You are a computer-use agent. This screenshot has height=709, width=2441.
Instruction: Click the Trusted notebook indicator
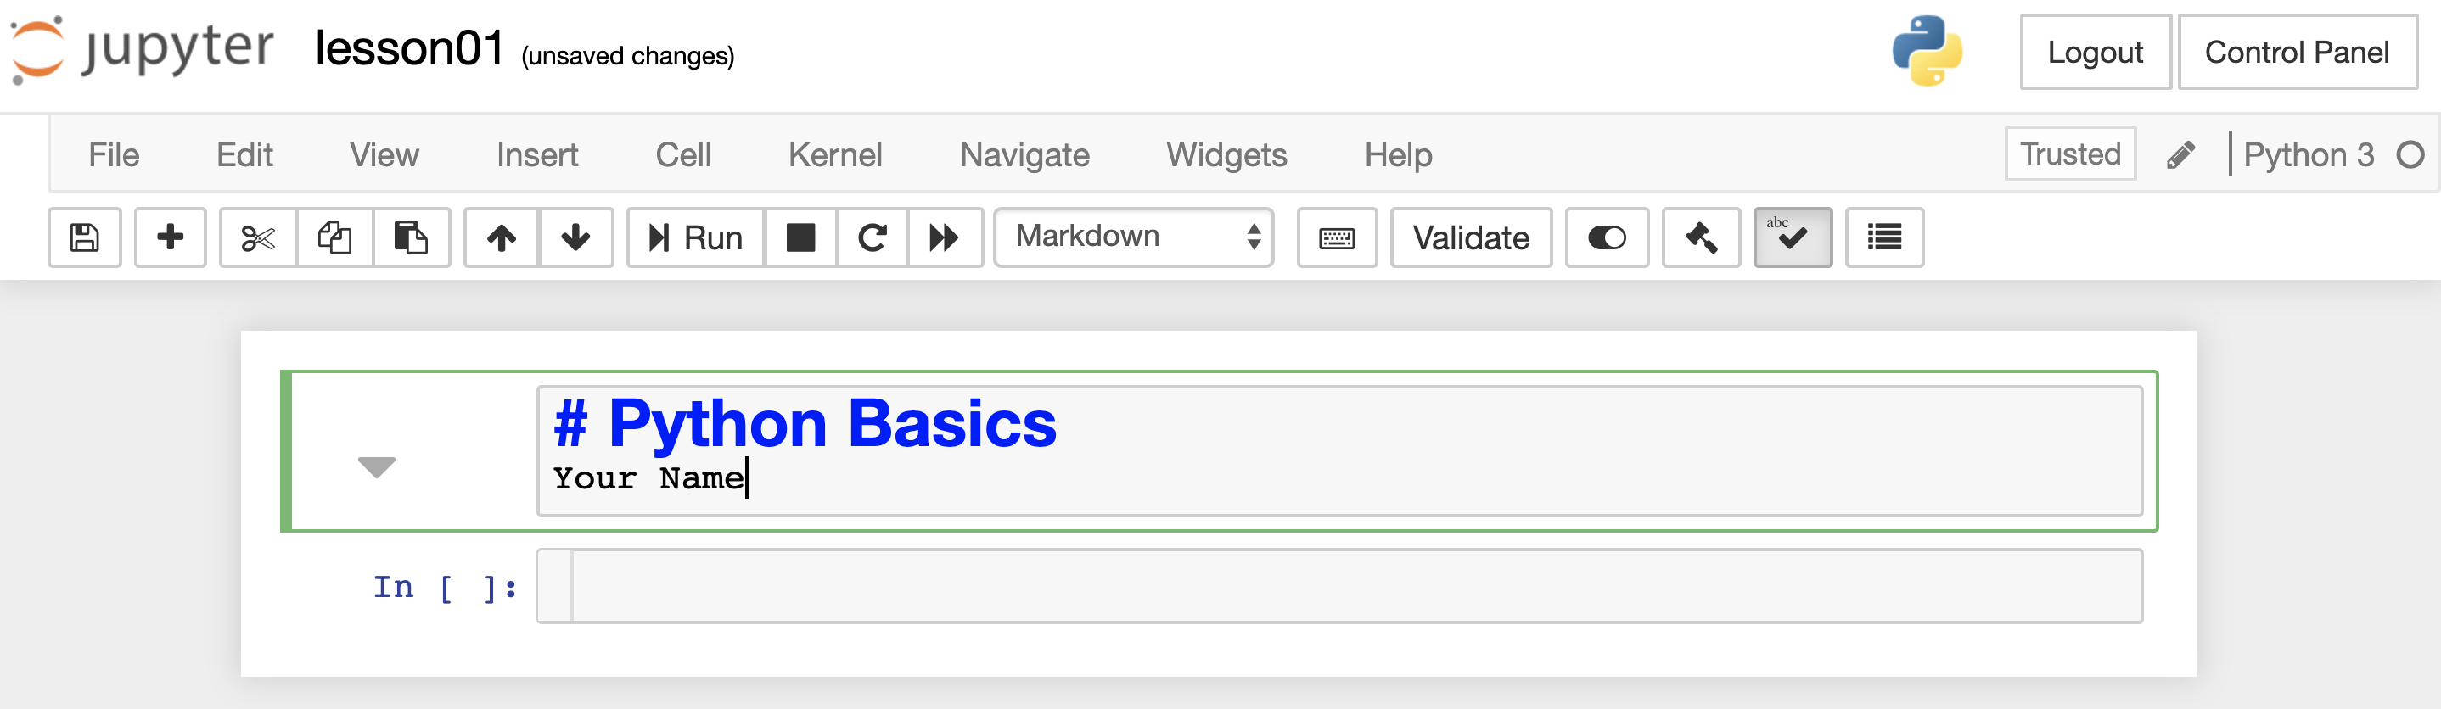coord(2070,154)
